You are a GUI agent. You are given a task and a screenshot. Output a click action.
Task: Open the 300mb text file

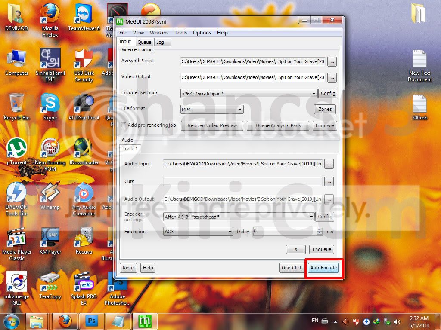click(419, 107)
